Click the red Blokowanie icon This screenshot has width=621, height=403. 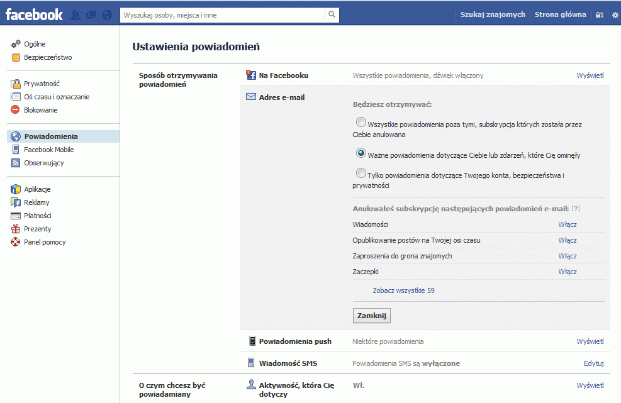coord(16,109)
